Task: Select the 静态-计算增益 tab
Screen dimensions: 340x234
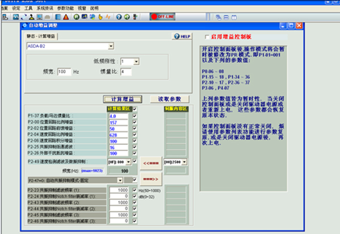Action: coord(42,36)
